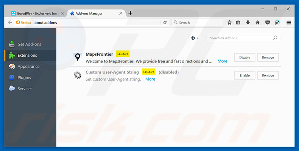Click the magnifier in Search all add-ons
Screen dimensions: 299x151
(275, 38)
